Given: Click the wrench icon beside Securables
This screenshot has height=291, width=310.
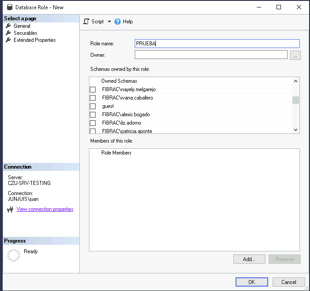Looking at the screenshot, I should pos(8,33).
